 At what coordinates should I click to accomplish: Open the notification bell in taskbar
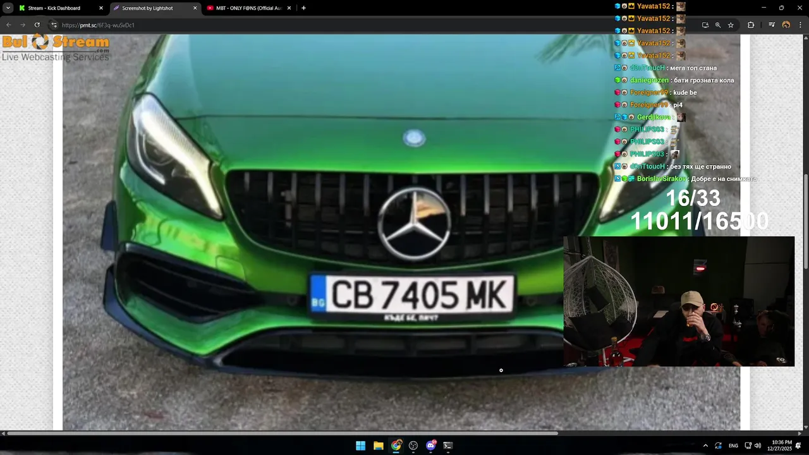point(798,446)
